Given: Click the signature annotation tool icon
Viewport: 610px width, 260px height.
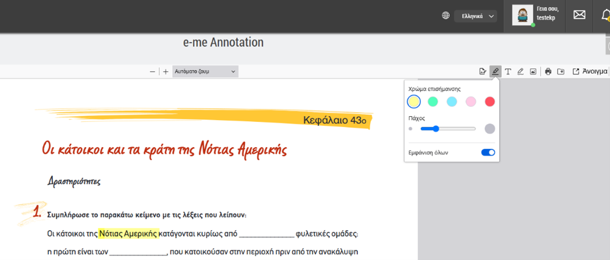Looking at the screenshot, I should [483, 71].
